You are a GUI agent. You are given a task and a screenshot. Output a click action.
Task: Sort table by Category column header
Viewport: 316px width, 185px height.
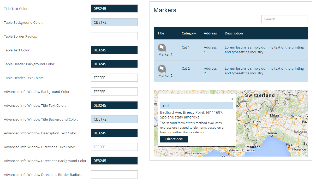coord(189,33)
